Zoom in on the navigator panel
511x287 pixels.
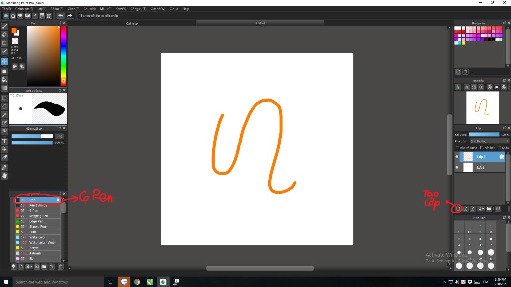[467, 87]
